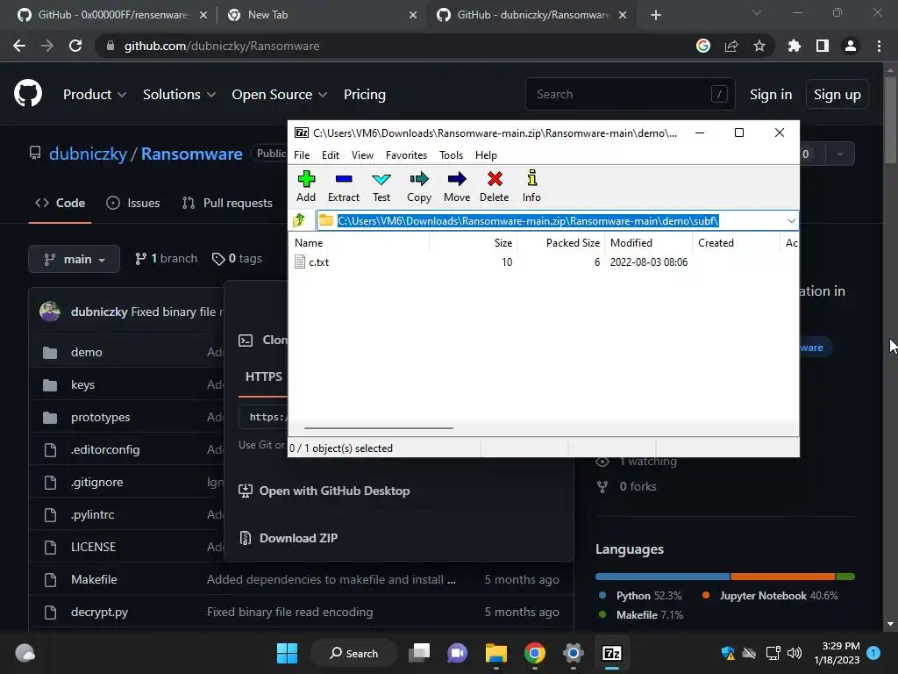
Task: Reload the GitHub page
Action: (x=75, y=46)
